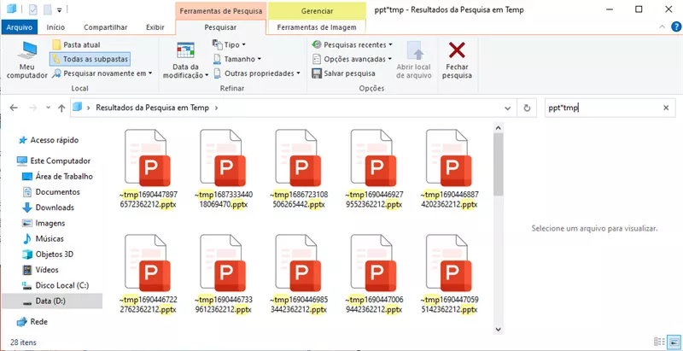Select file ~tmp16904469853442362212.pptx
The width and height of the screenshot is (683, 351).
298,274
